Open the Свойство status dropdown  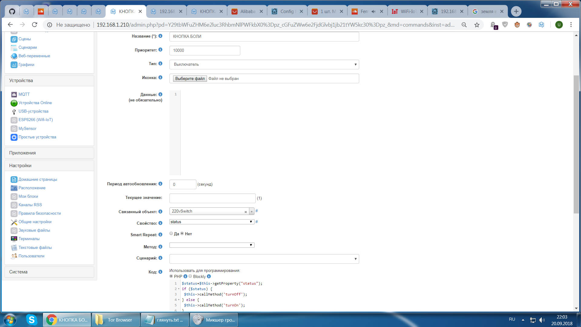click(x=212, y=222)
